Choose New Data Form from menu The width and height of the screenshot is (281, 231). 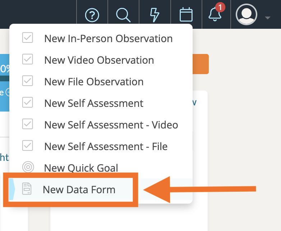click(x=79, y=190)
